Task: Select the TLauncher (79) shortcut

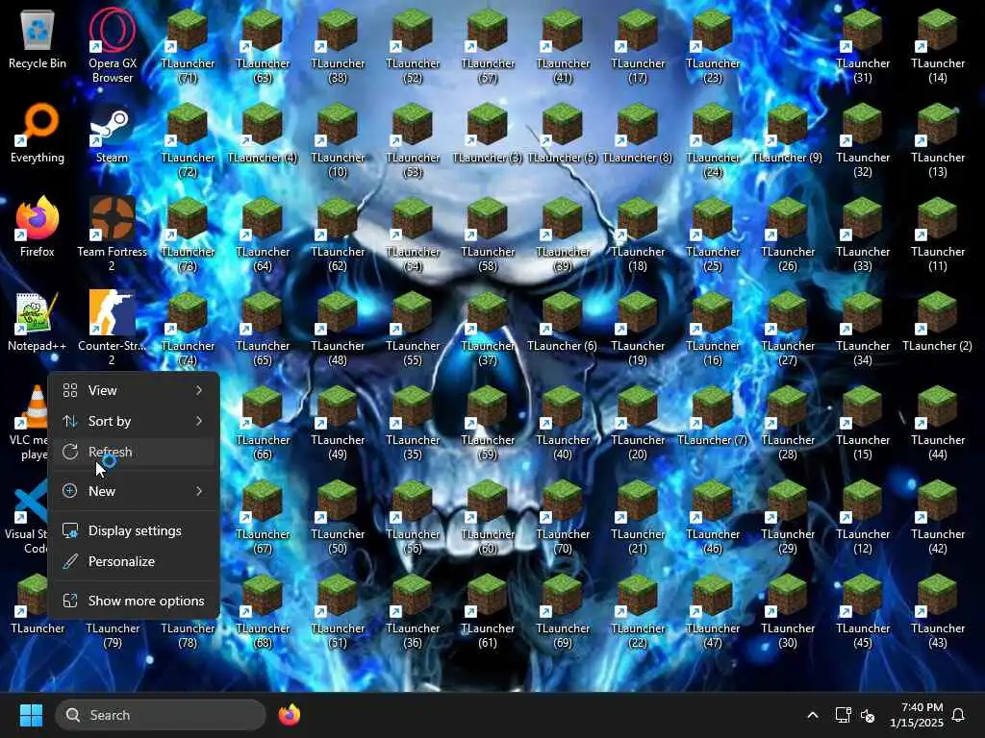Action: pos(112,634)
